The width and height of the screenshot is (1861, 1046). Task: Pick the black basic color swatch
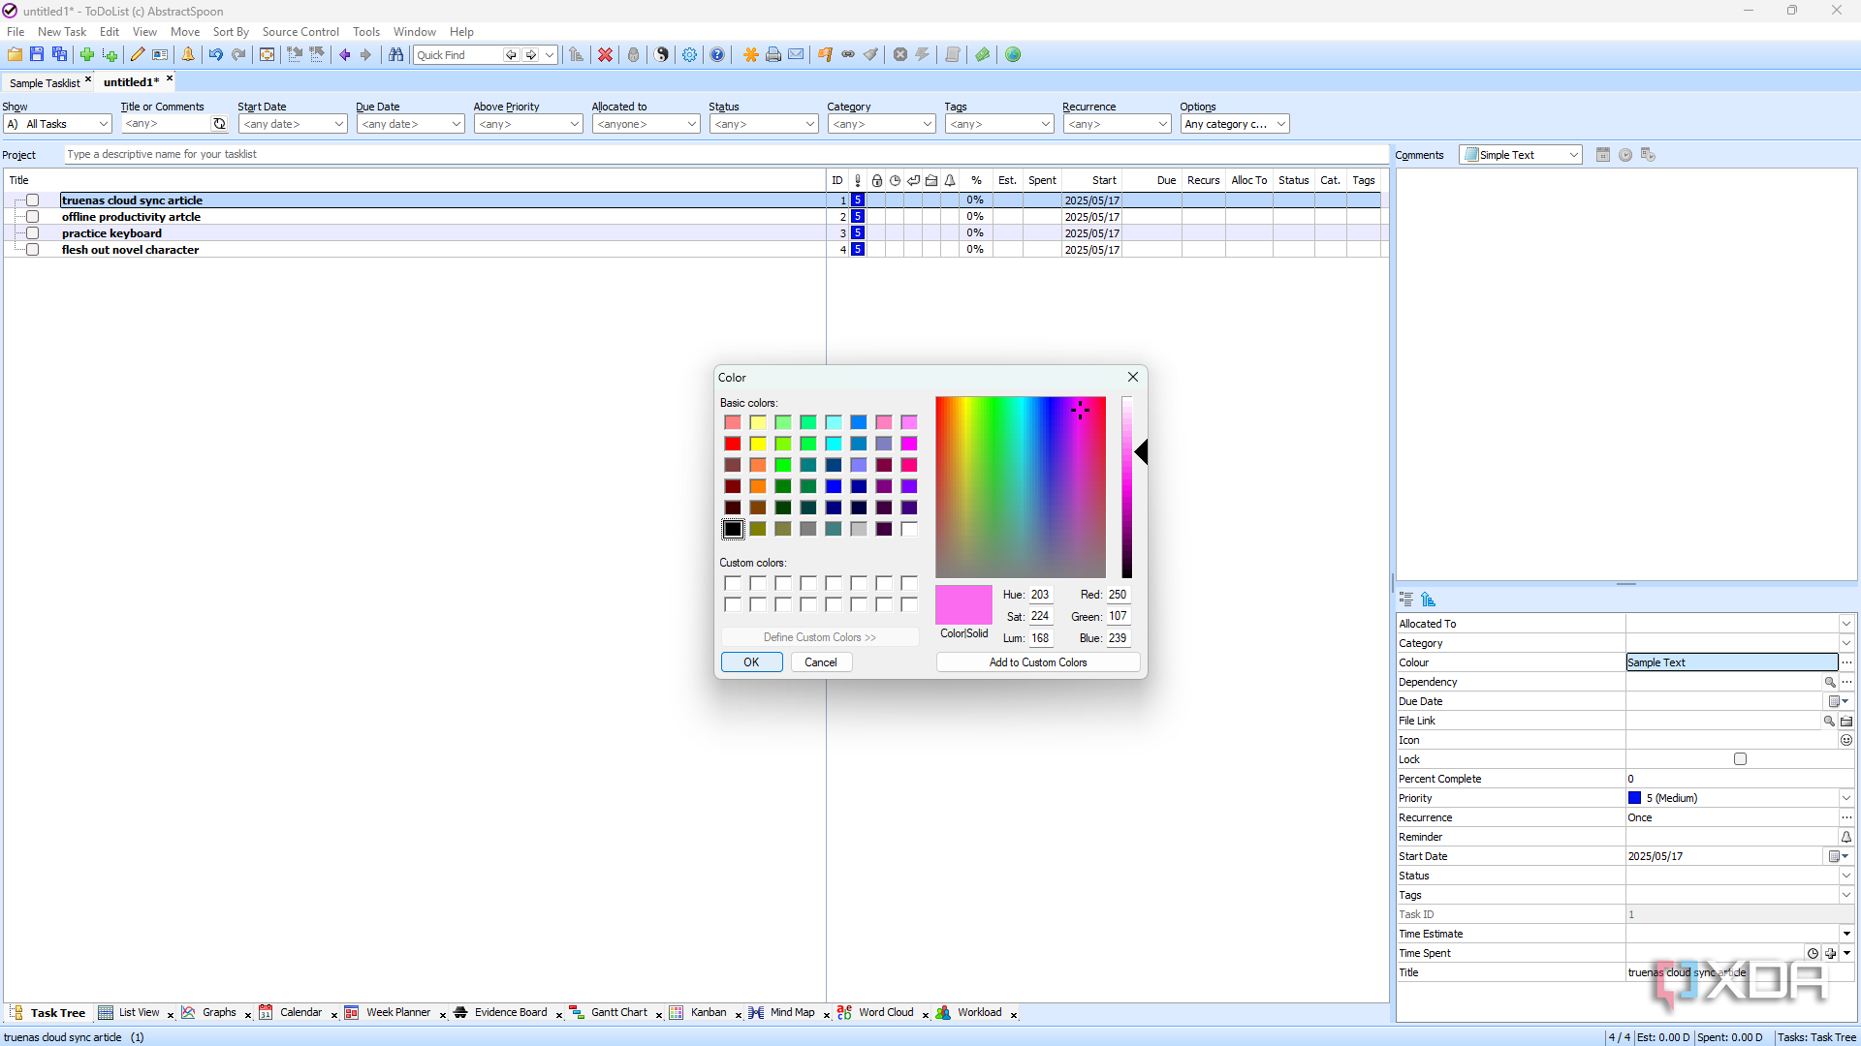click(733, 529)
